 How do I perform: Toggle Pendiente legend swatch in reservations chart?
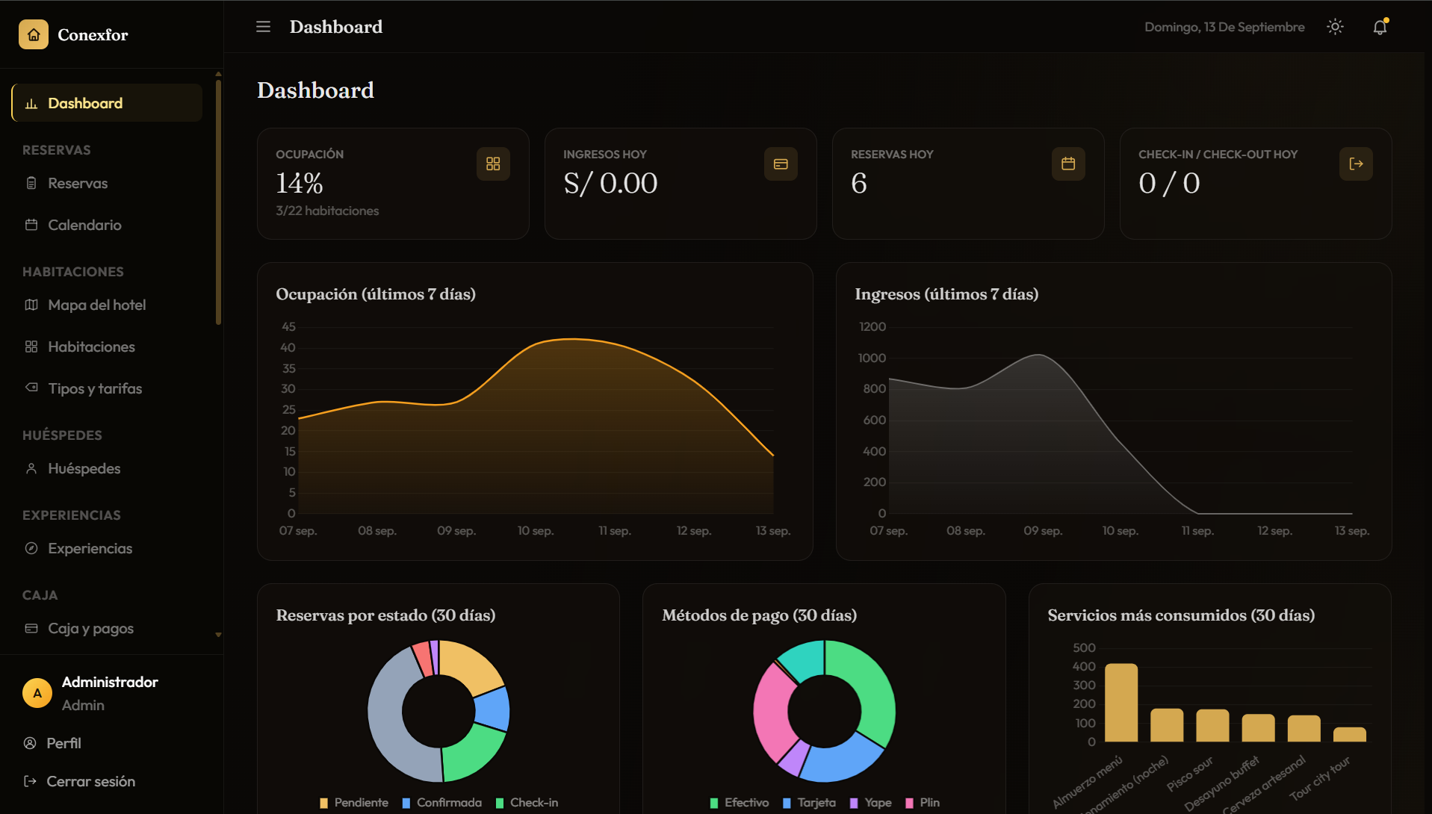click(x=323, y=803)
